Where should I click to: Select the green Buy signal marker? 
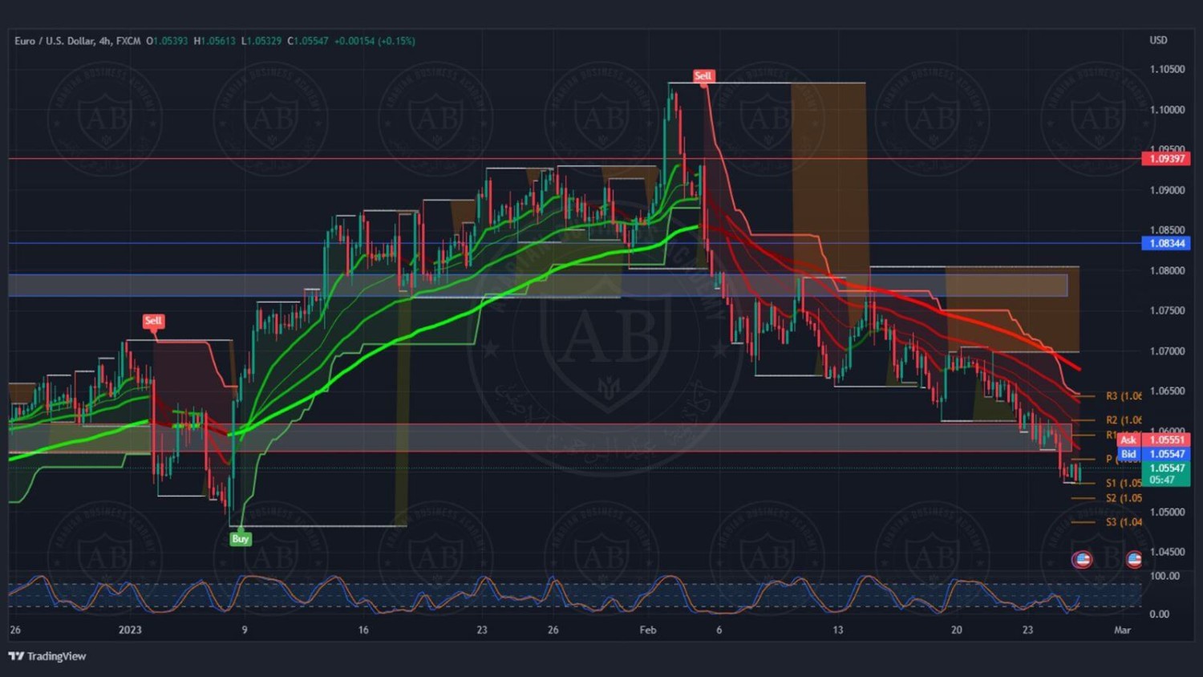tap(240, 539)
